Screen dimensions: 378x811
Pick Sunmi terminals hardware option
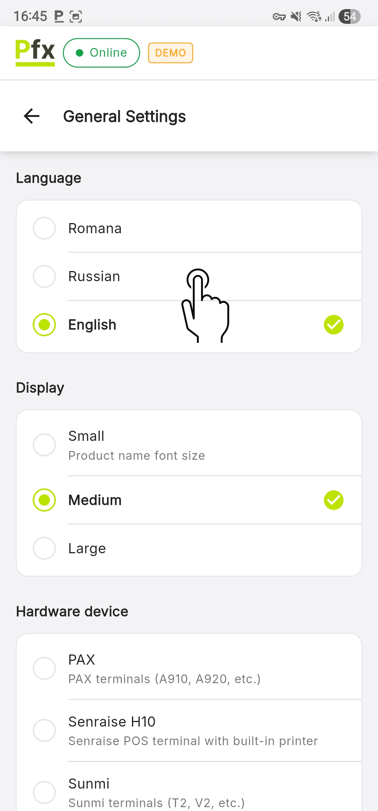click(44, 792)
